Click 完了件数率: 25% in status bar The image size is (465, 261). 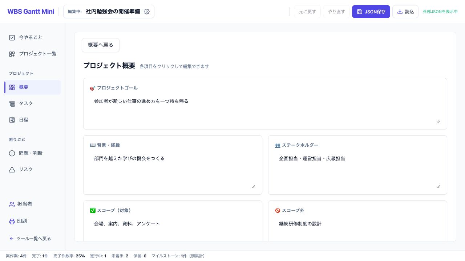point(69,256)
